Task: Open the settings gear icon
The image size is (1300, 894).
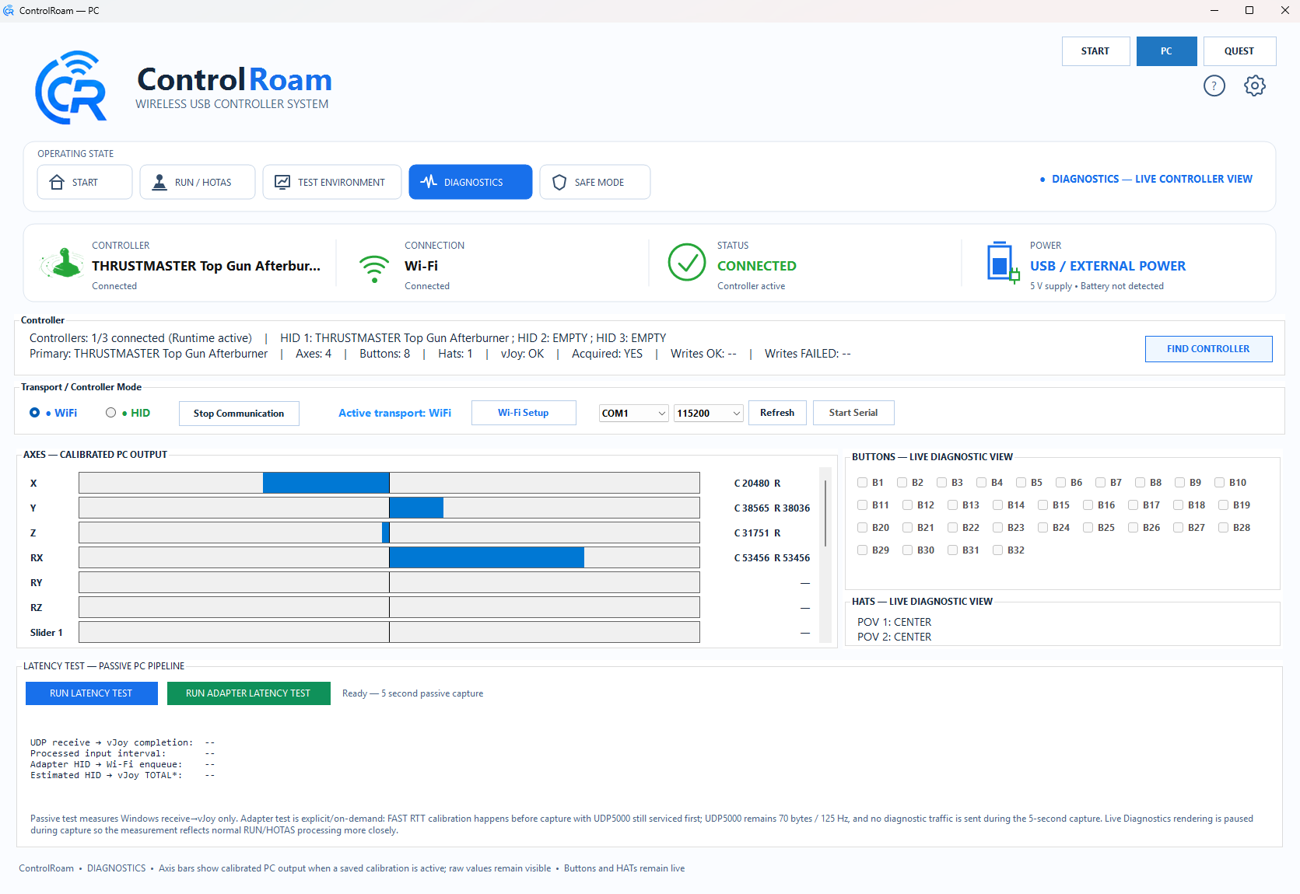Action: [x=1254, y=86]
